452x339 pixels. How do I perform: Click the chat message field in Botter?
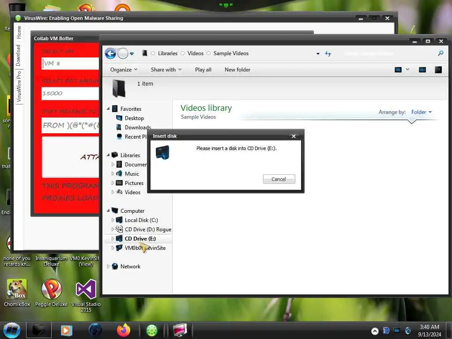pyautogui.click(x=70, y=125)
